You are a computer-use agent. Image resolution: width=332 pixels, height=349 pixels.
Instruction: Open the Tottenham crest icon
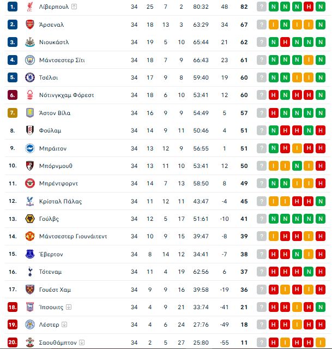coord(30,272)
